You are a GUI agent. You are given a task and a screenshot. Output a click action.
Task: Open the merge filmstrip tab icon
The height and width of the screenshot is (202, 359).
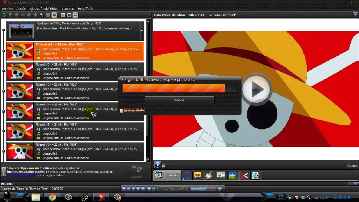tap(255, 175)
